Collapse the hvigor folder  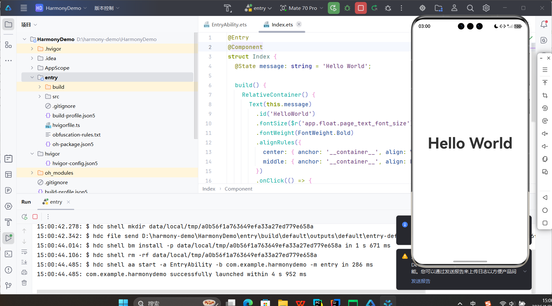32,154
